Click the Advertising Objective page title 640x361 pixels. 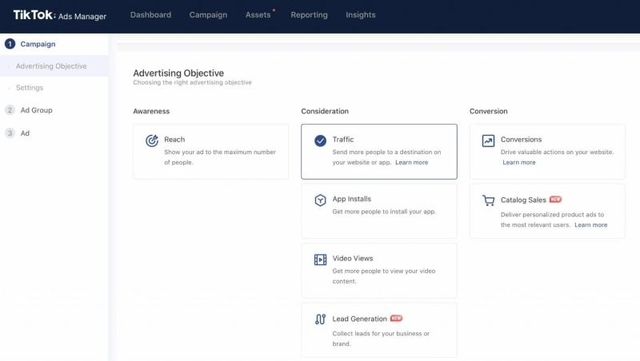point(178,73)
